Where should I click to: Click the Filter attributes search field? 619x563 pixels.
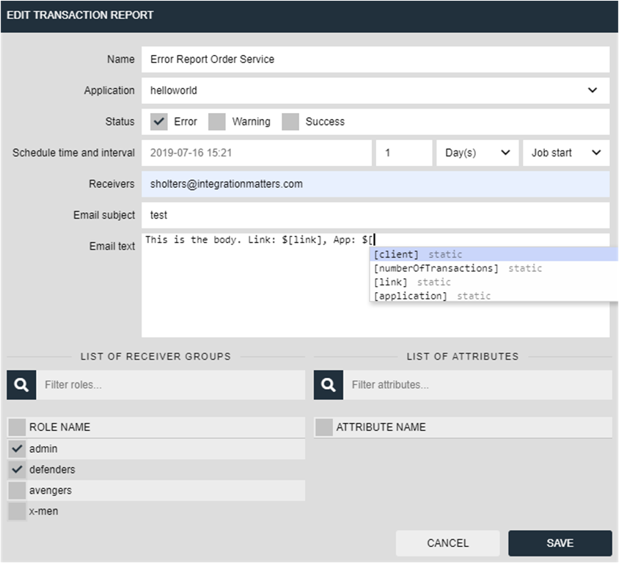click(x=477, y=385)
